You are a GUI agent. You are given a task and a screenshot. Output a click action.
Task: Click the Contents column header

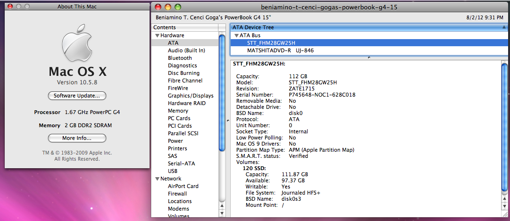pyautogui.click(x=185, y=28)
